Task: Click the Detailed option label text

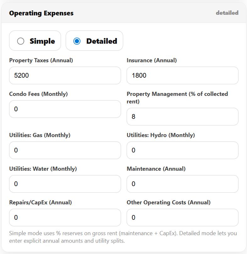Action: coord(102,41)
